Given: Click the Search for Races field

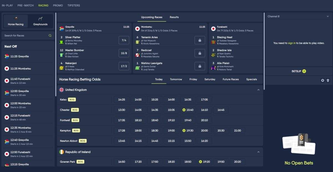Looking at the screenshot, I should pyautogui.click(x=28, y=36).
